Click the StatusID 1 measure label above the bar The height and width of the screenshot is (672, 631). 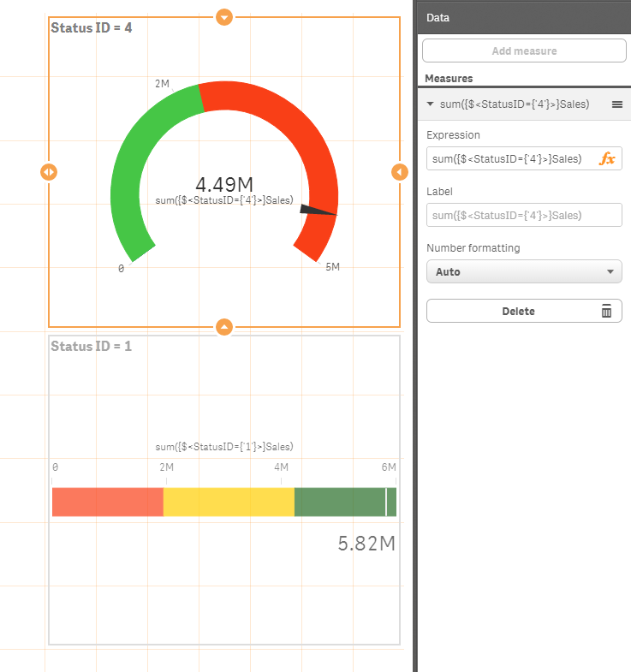pos(224,447)
